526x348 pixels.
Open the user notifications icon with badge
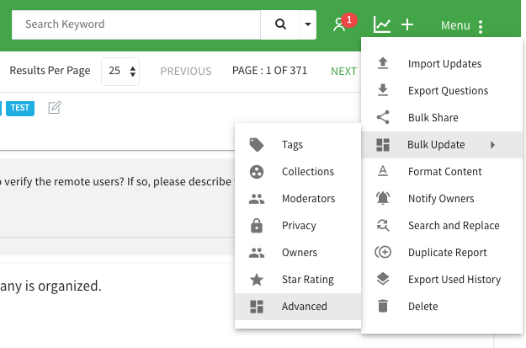tap(344, 24)
